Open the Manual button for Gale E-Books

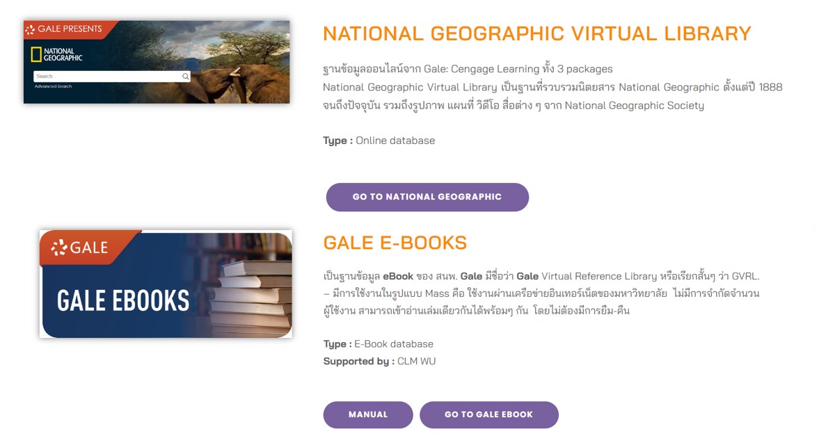point(367,414)
